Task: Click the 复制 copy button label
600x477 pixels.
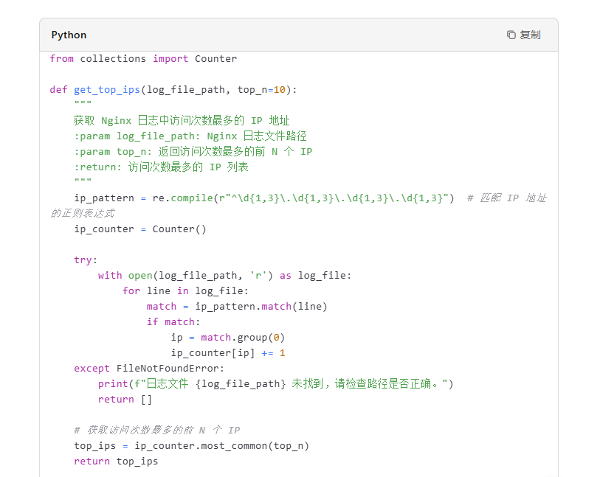Action: pos(530,35)
